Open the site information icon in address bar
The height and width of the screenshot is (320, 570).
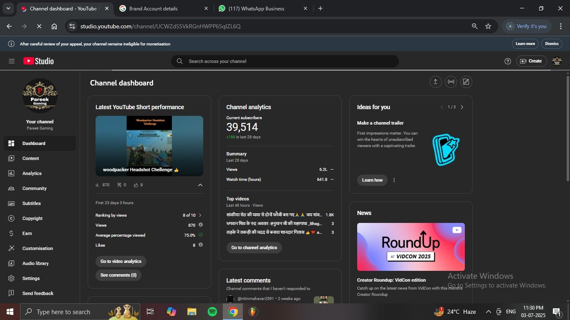(72, 26)
